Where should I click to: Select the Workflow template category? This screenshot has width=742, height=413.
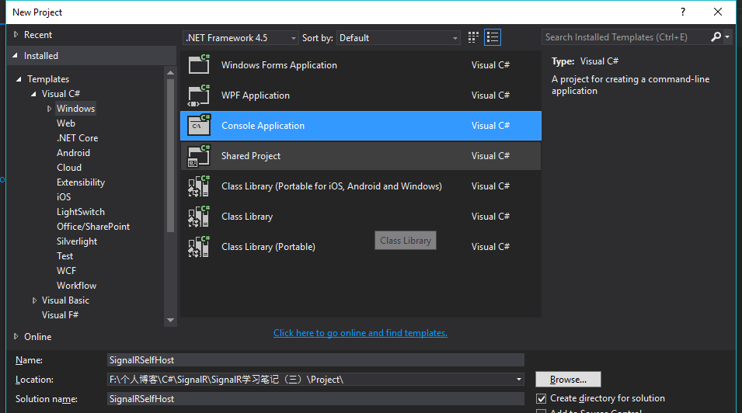(x=76, y=285)
